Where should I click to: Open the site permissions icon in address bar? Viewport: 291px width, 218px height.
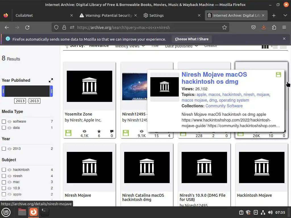tap(72, 28)
